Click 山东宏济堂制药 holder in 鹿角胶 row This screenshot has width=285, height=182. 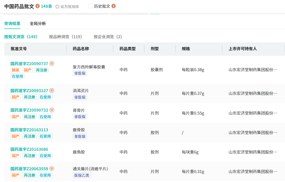tap(253, 152)
